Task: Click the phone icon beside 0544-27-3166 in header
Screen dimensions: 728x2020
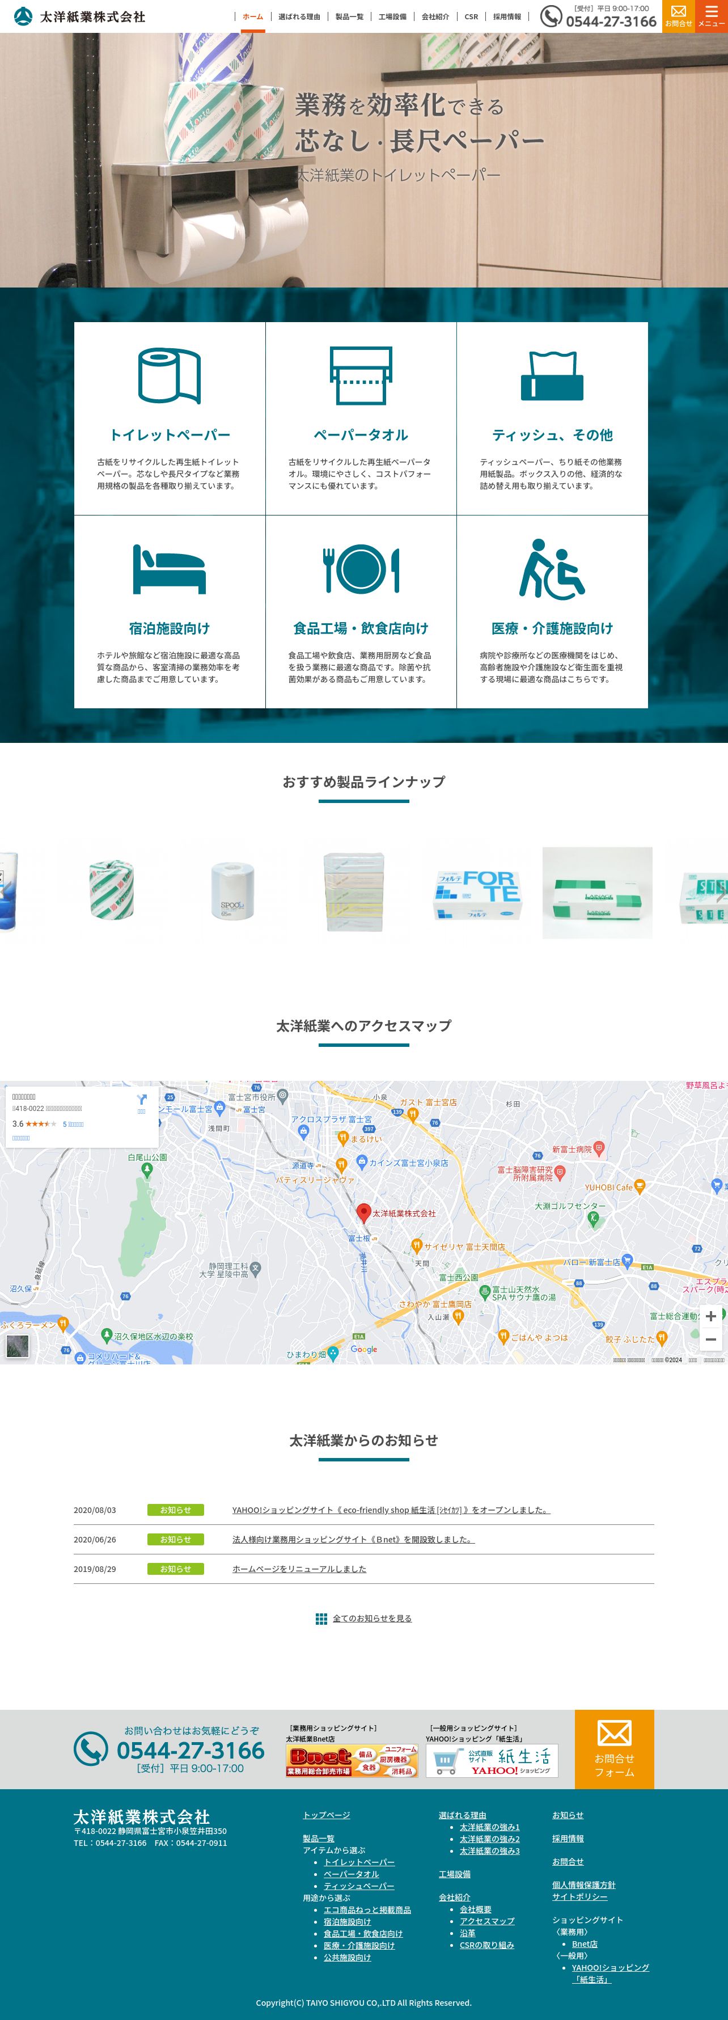Action: (x=551, y=16)
